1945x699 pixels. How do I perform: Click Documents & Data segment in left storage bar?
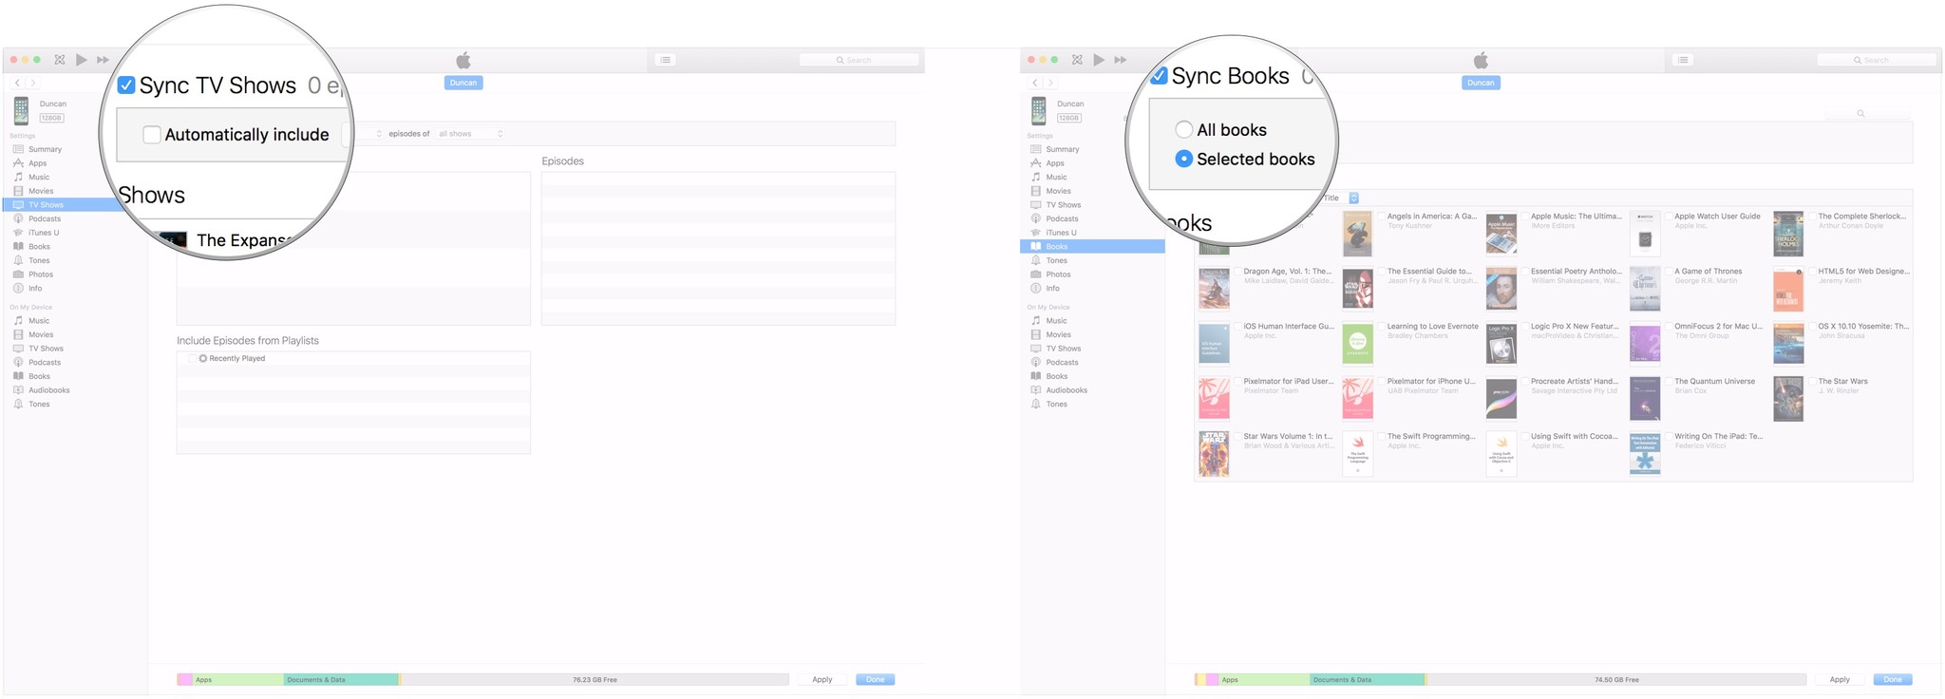pyautogui.click(x=341, y=680)
